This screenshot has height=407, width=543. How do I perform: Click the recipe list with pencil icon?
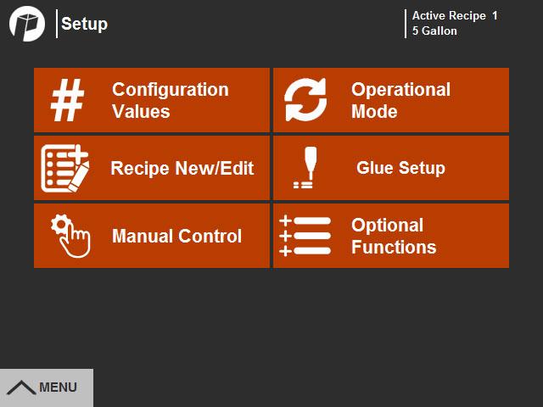pos(65,168)
